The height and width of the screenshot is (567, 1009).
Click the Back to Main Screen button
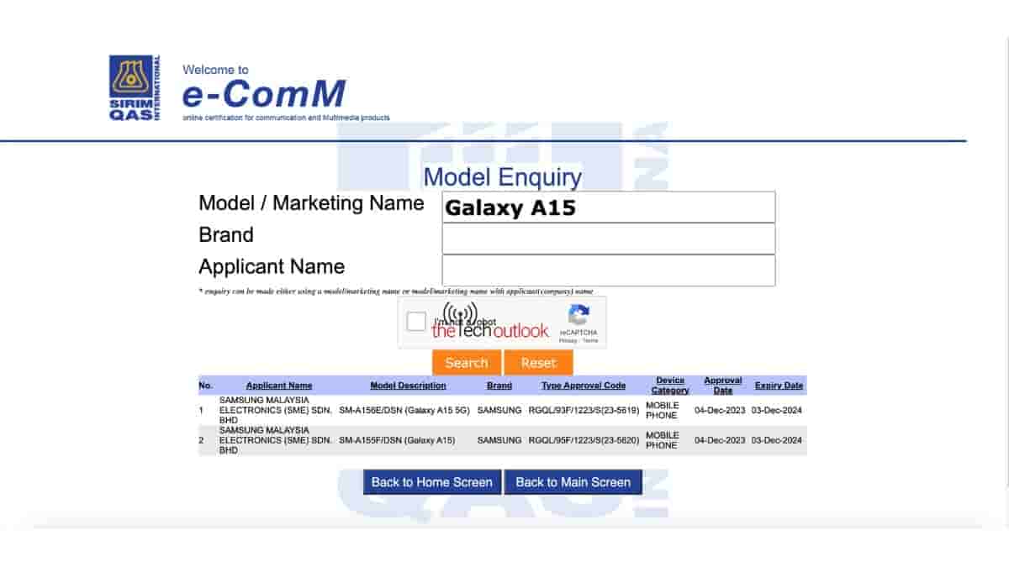(573, 482)
